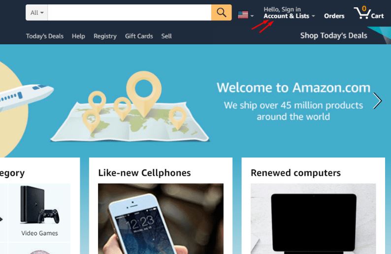Click the airplane illustration in the banner
Viewport: 391px width, 254px height.
coord(25,96)
